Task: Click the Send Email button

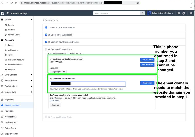Action: coord(147,83)
